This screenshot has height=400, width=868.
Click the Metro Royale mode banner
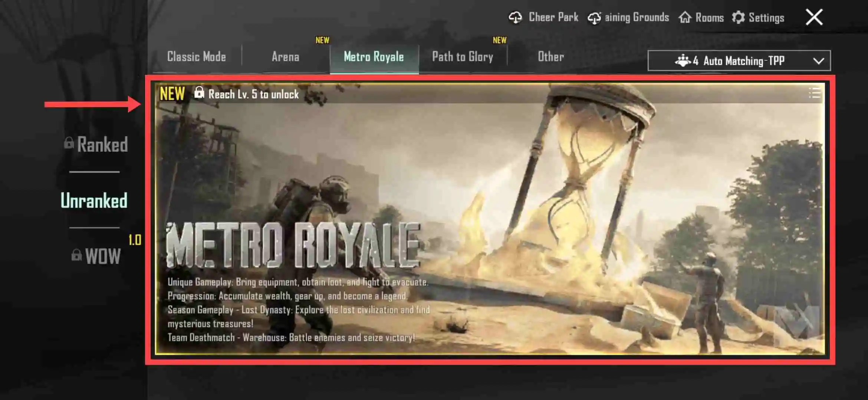click(x=490, y=219)
